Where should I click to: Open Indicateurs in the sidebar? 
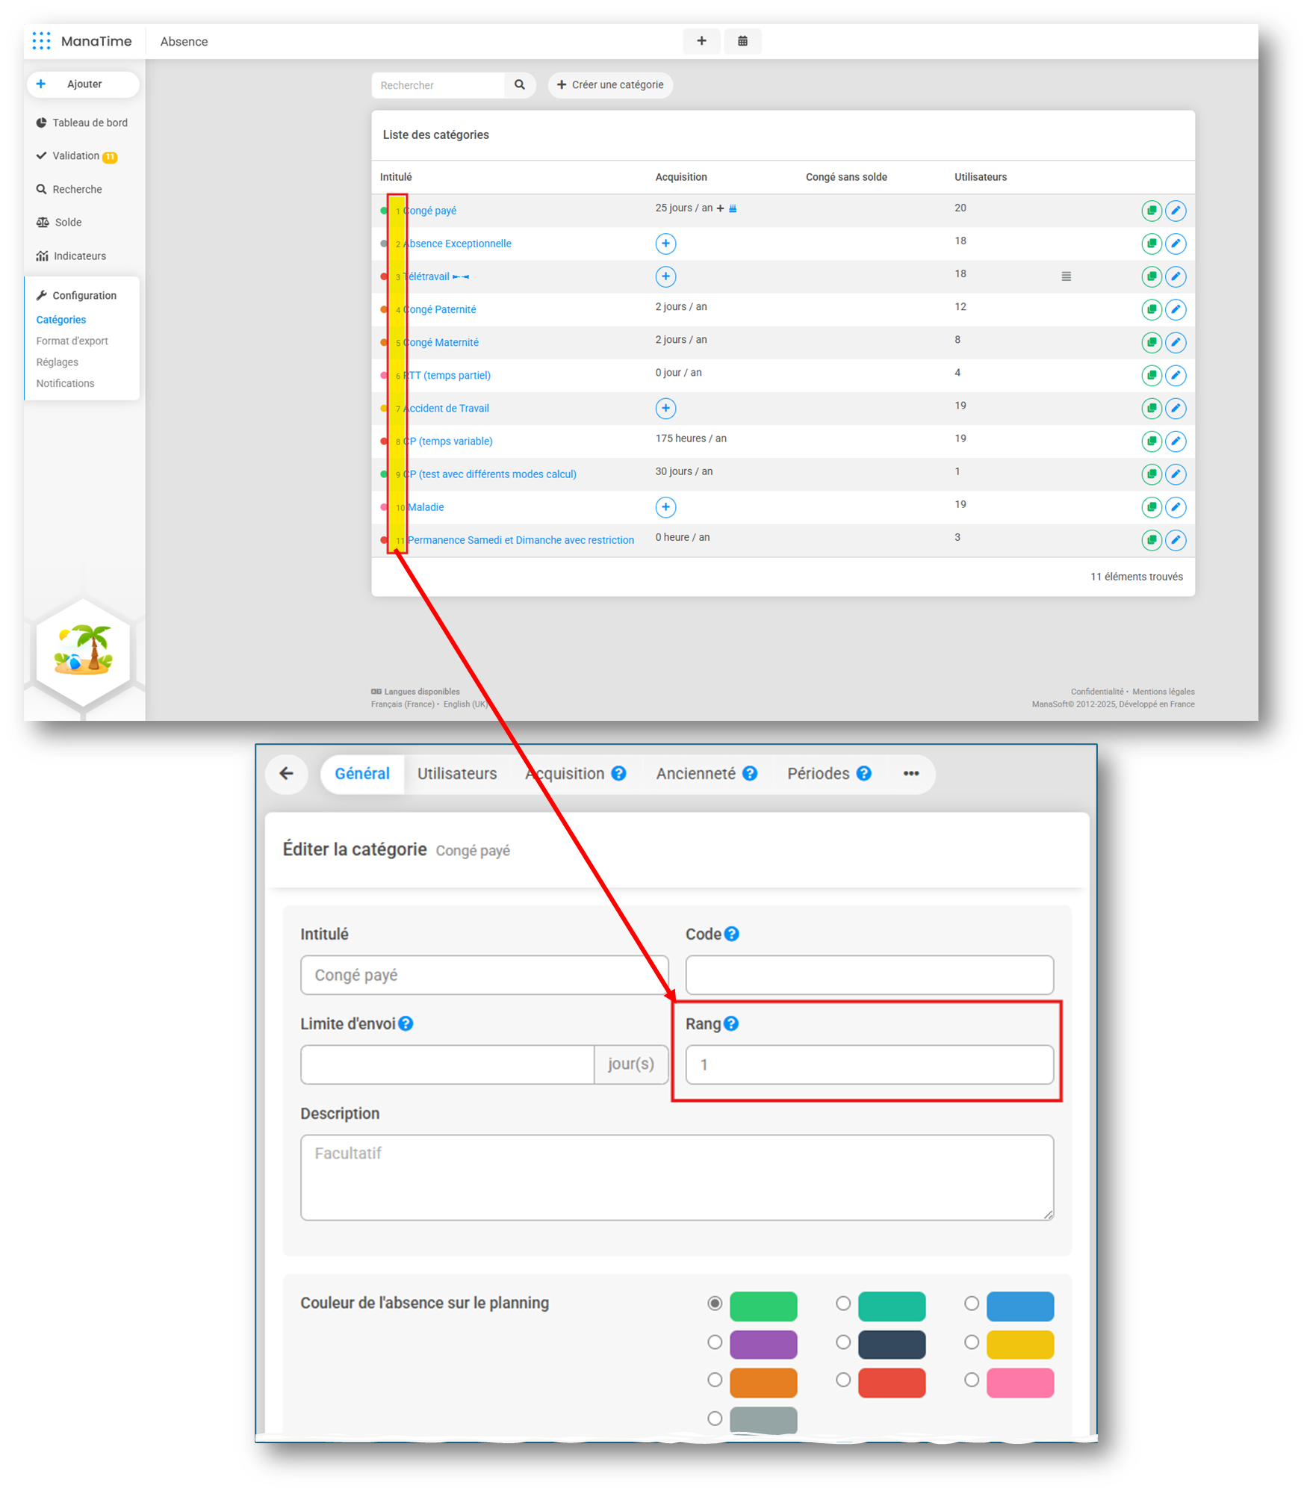coord(71,255)
